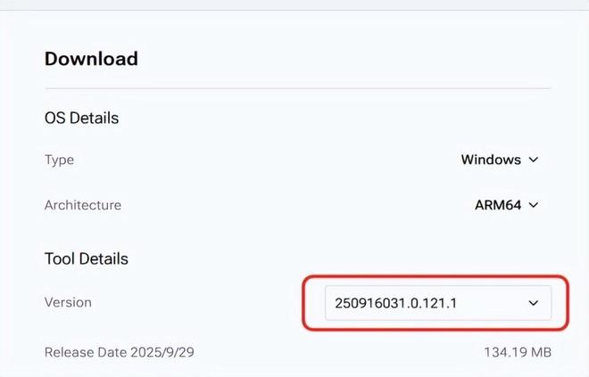Click the chevron arrow beside ARM64
The image size is (589, 377).
(x=534, y=205)
